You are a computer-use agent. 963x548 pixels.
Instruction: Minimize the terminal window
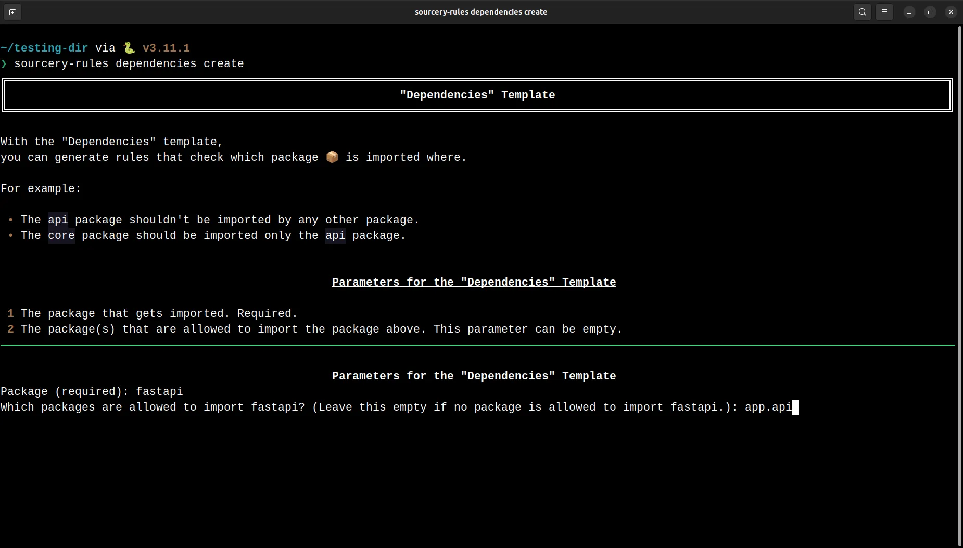[909, 12]
